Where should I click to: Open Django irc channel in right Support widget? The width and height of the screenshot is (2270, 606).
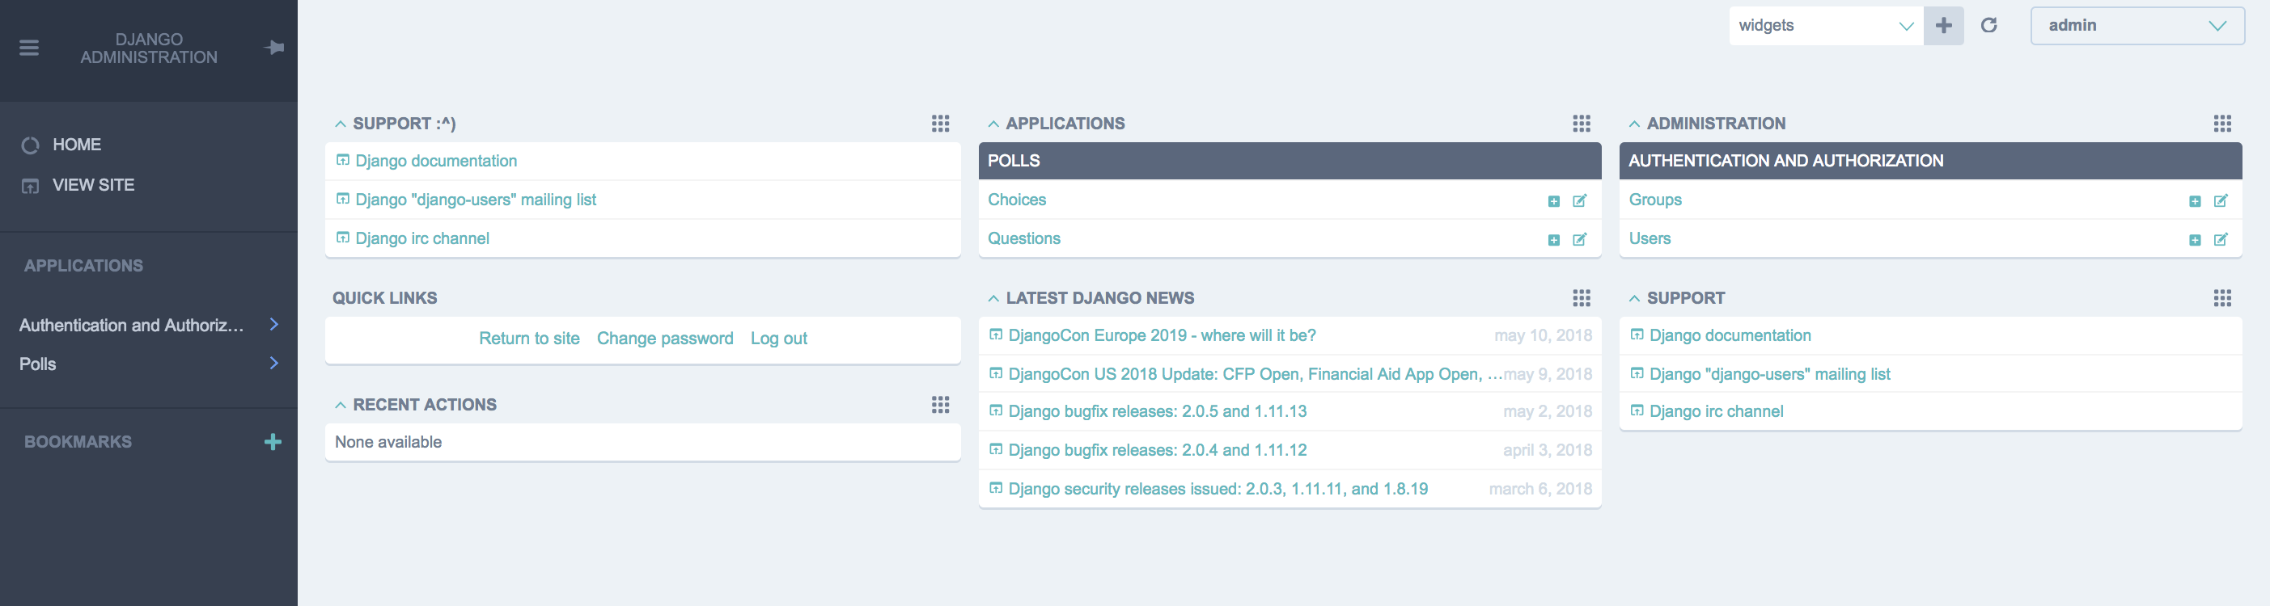[1716, 410]
